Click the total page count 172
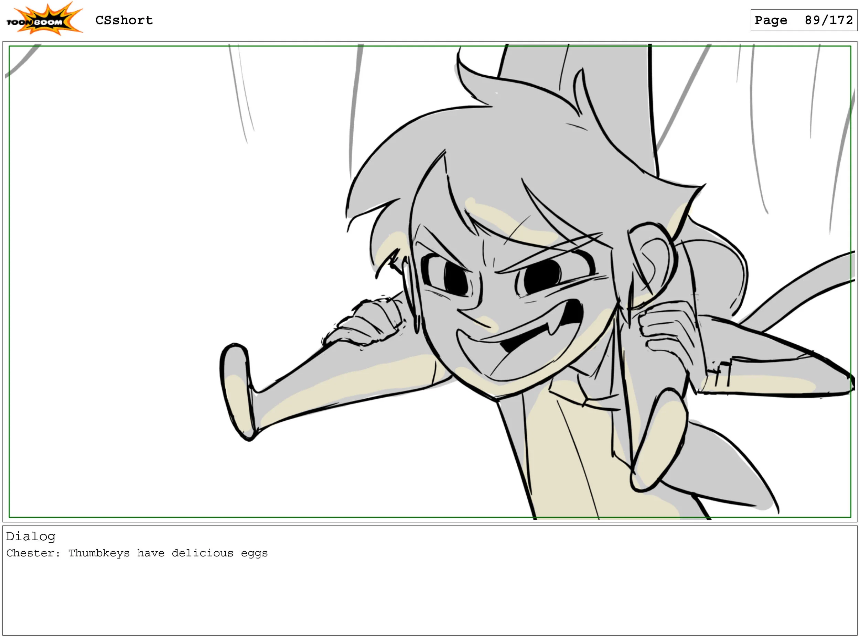This screenshot has height=638, width=860. tap(841, 20)
